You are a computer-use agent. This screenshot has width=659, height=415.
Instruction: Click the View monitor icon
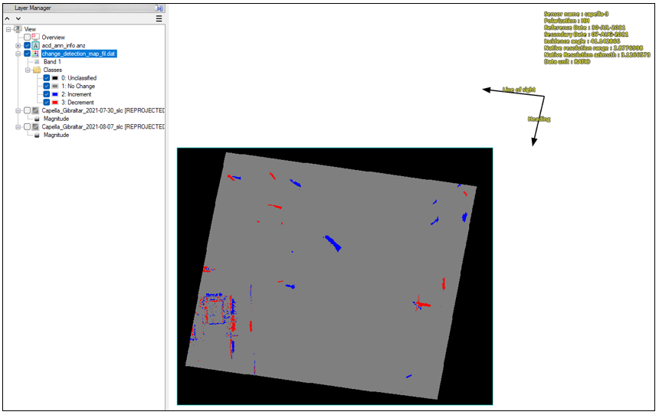(x=17, y=29)
